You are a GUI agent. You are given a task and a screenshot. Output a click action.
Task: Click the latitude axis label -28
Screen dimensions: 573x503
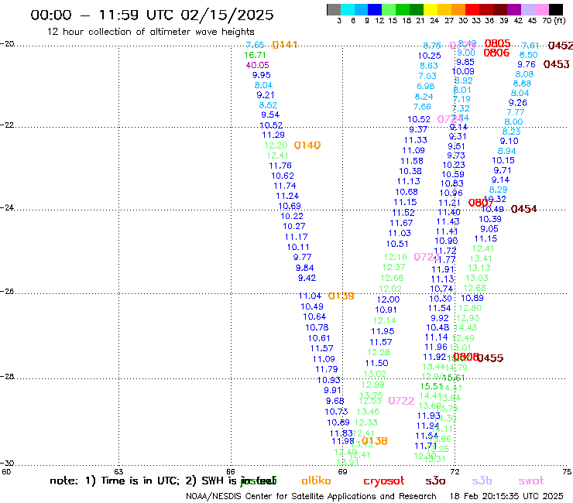pos(7,376)
